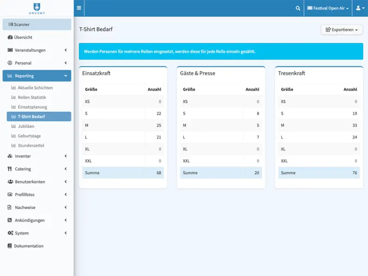Open Aktuelle Schichten report
This screenshot has height=276, width=368.
pos(39,87)
